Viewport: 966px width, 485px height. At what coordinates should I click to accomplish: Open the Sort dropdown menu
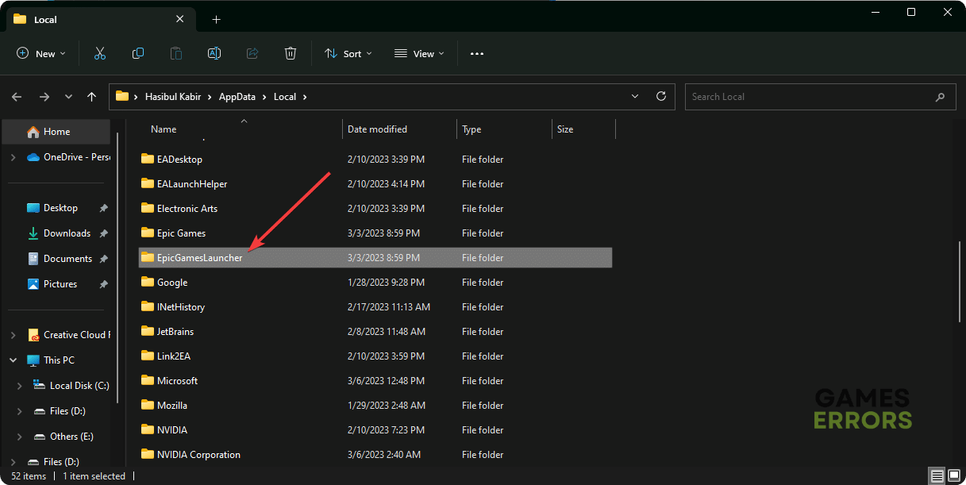pyautogui.click(x=348, y=53)
